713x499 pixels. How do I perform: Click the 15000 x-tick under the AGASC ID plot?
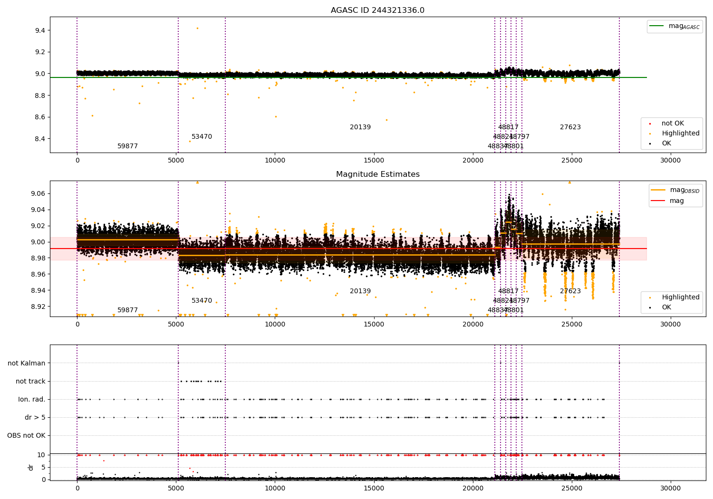coord(374,161)
